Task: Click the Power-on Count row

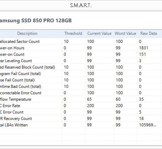Action: click(x=80, y=54)
